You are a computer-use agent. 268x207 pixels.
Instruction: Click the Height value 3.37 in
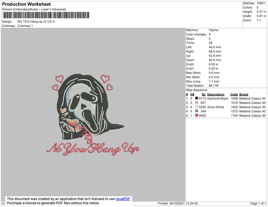[x=261, y=12]
